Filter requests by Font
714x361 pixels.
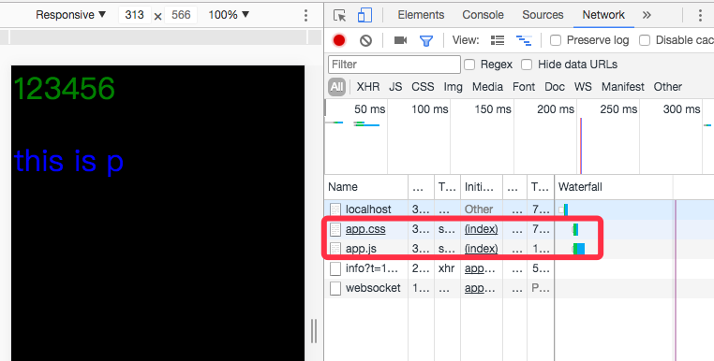(x=524, y=87)
